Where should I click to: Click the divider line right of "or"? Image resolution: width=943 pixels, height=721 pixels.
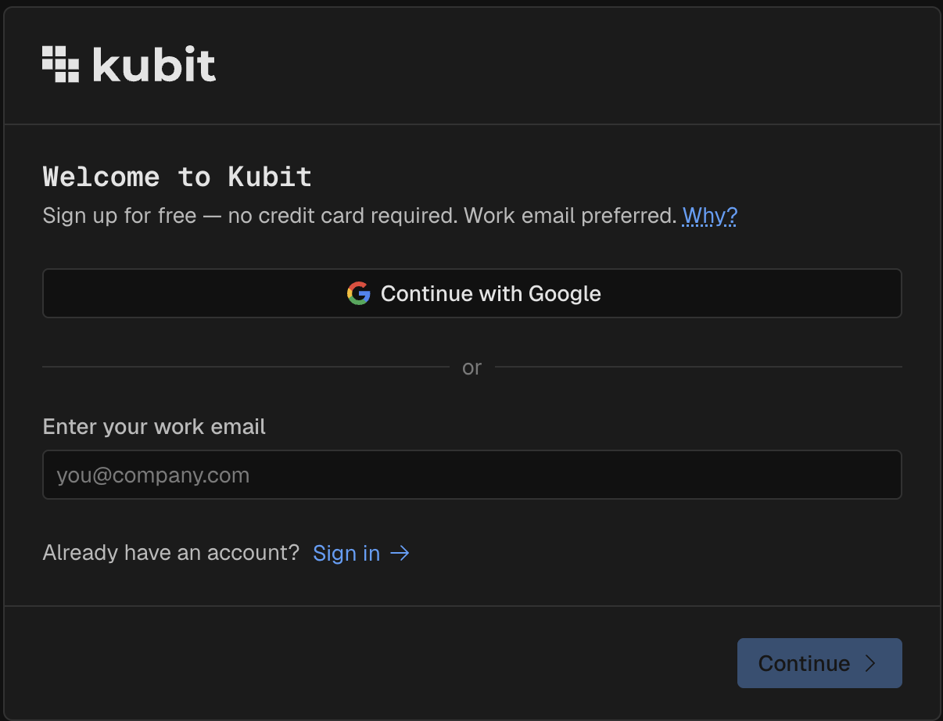(x=698, y=367)
